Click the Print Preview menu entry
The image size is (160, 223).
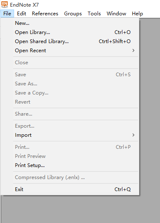[x=76, y=156]
